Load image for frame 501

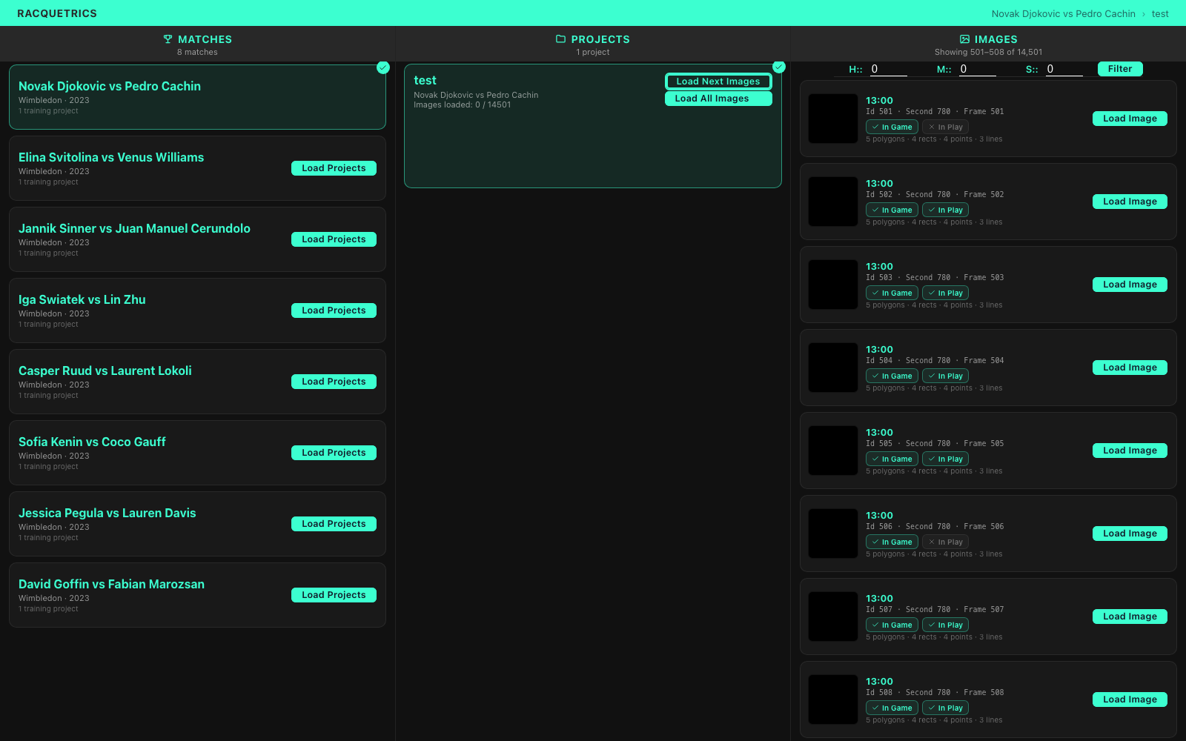pos(1130,119)
